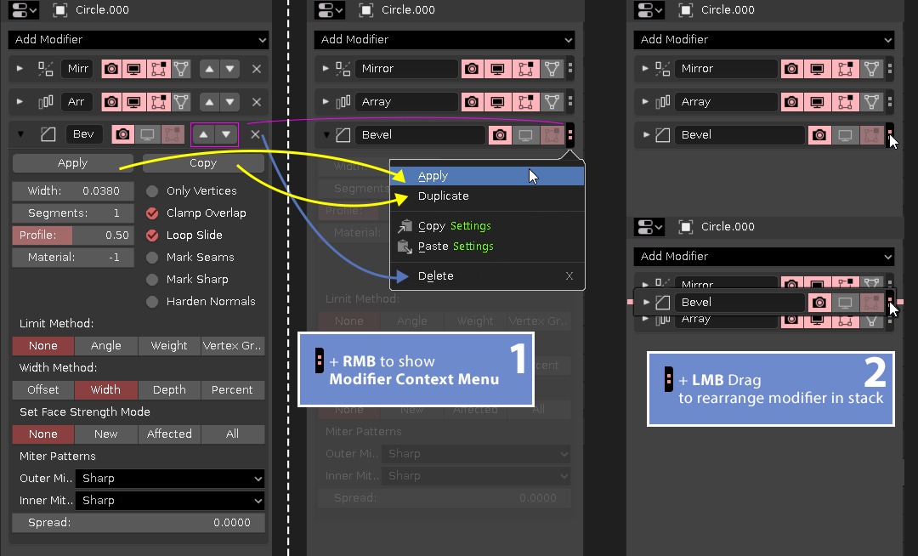Toggle edit mode display of Array, top right panel

coord(846,102)
